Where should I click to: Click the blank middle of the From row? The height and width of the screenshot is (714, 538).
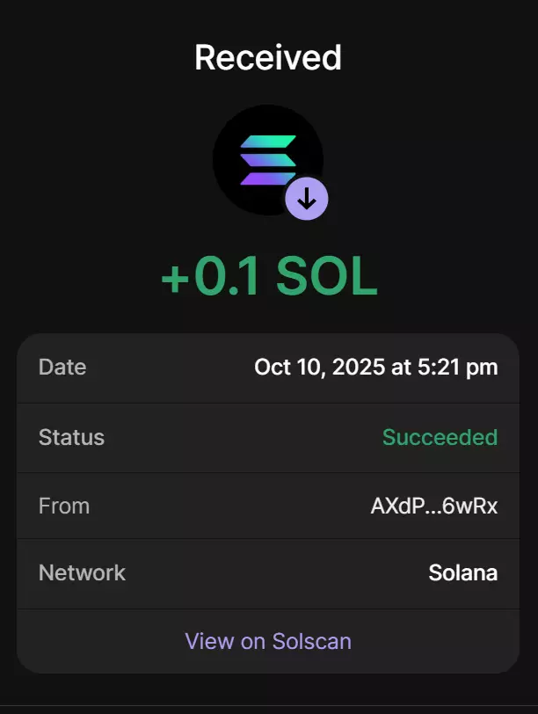229,506
